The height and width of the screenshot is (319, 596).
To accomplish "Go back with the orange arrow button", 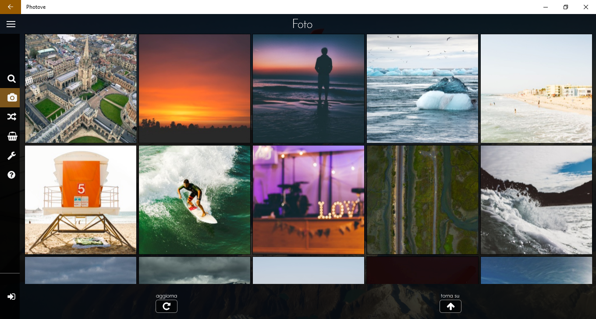I will coord(11,7).
